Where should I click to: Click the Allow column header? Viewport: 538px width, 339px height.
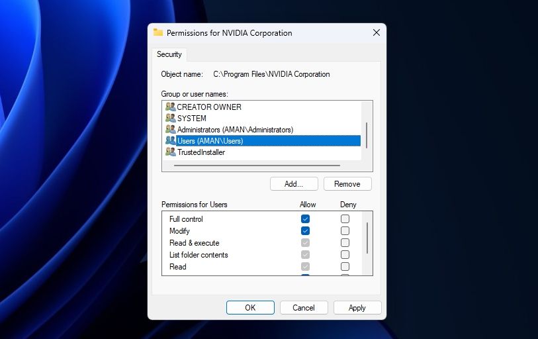click(x=308, y=205)
